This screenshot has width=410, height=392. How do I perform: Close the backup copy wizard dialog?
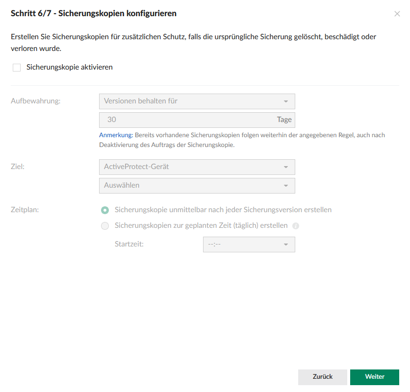(397, 14)
